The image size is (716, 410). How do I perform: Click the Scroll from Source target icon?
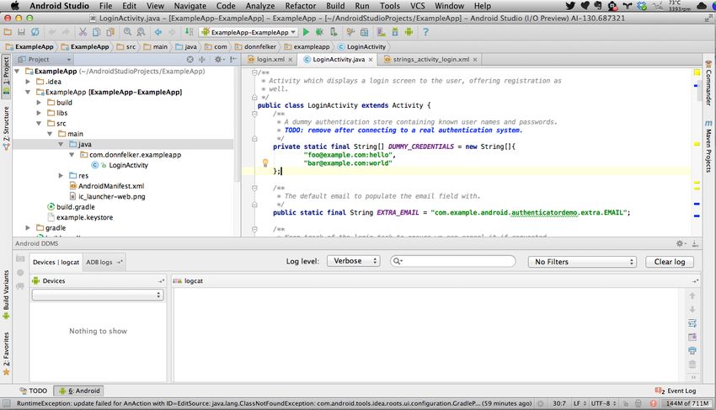[190, 60]
